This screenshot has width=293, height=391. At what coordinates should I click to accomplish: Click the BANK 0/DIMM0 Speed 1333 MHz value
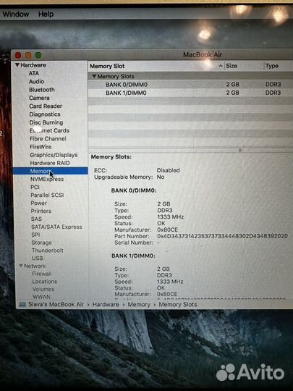coord(171,217)
